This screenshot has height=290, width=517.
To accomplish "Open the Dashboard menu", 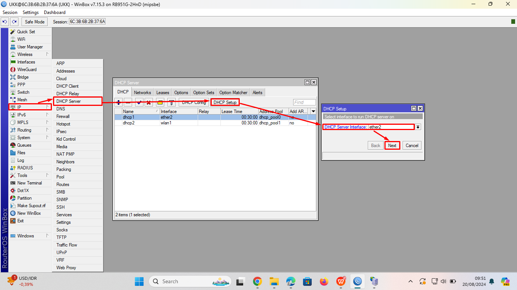I will tap(55, 12).
